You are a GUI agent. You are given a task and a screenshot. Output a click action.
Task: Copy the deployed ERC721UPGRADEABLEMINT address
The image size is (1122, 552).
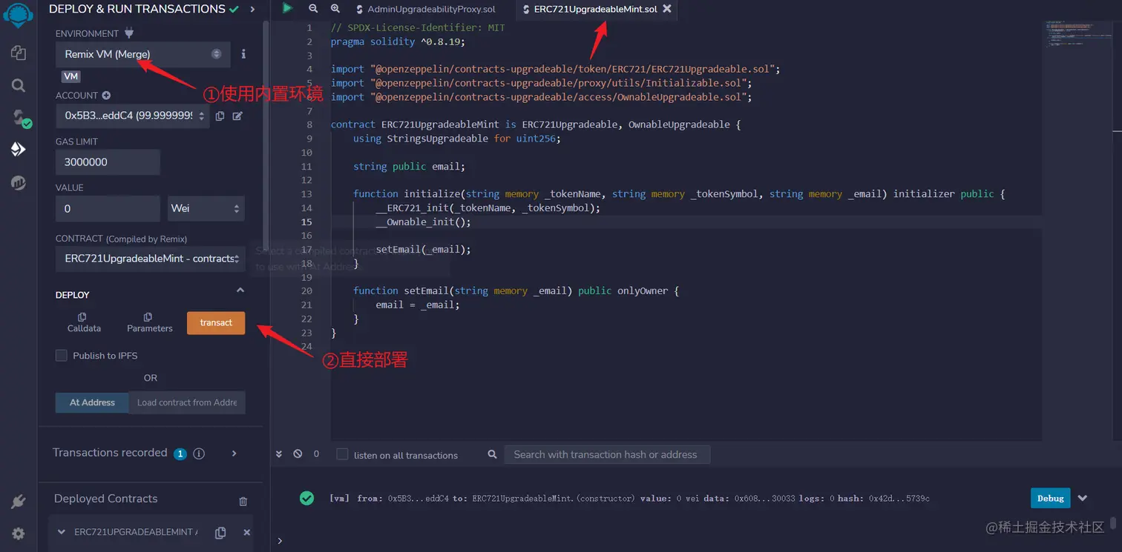pyautogui.click(x=220, y=533)
